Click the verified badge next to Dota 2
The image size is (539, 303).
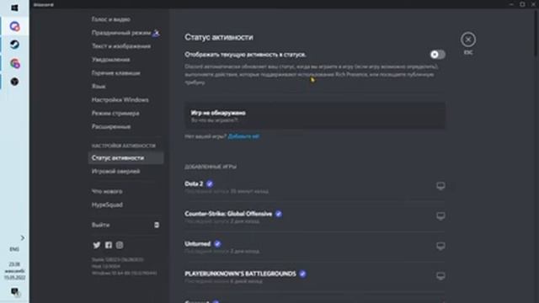210,183
